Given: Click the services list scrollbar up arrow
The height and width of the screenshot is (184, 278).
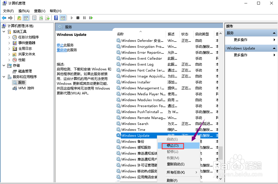Looking at the screenshot, I should pyautogui.click(x=220, y=33).
